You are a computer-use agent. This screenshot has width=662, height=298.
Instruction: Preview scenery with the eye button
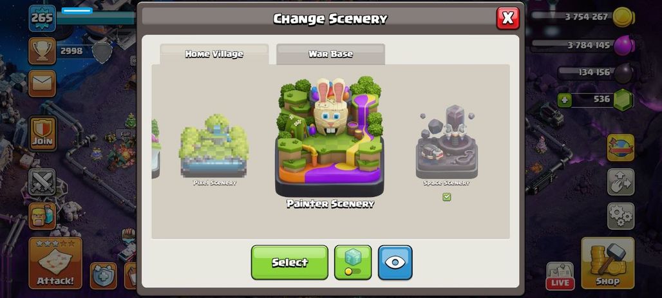click(395, 262)
